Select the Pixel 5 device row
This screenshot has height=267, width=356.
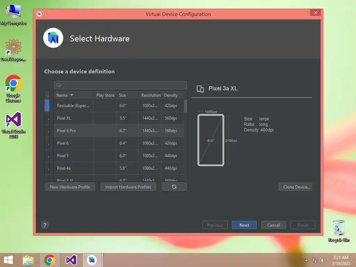point(119,155)
